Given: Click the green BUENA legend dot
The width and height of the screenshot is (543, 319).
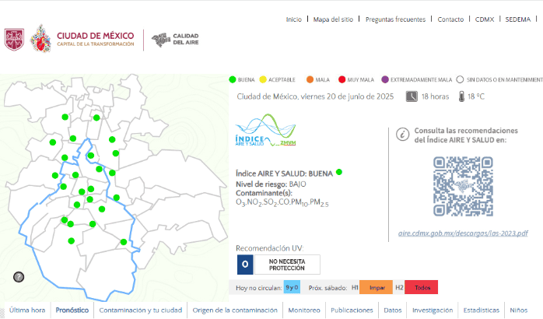Looking at the screenshot, I should [232, 79].
